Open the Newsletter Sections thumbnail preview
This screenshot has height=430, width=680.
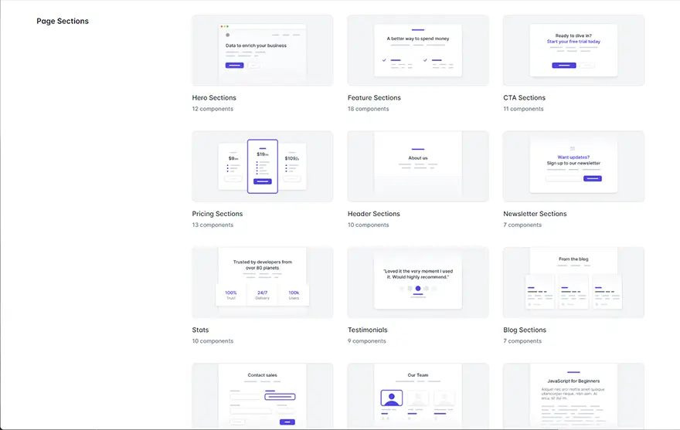point(573,167)
